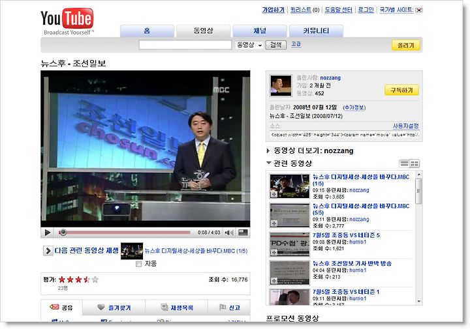Open related video thumbnail for (5/5)
This screenshot has width=470, height=329.
pyautogui.click(x=290, y=216)
